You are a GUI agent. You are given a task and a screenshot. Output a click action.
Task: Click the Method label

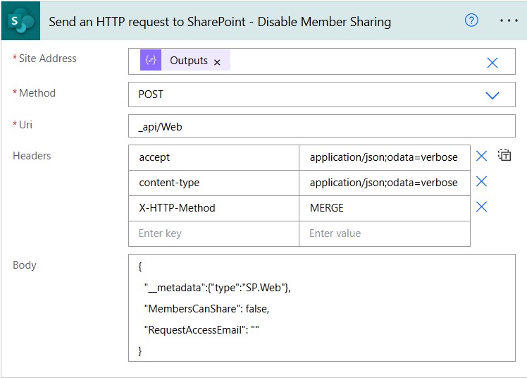(37, 93)
